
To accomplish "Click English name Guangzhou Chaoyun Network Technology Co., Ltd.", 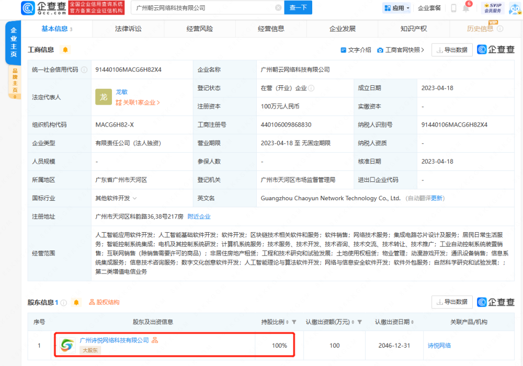I will point(331,198).
